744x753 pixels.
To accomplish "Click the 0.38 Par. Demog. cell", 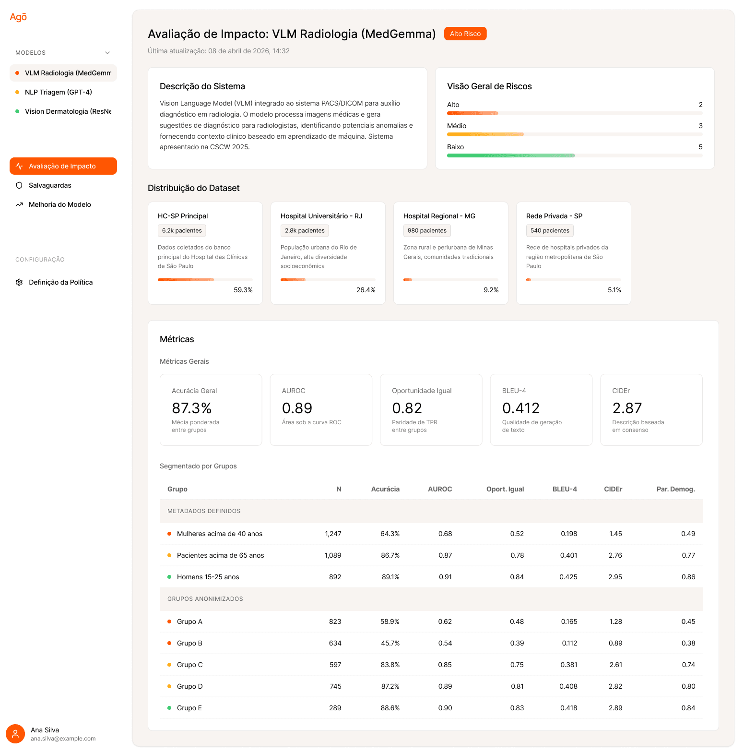I will 688,643.
